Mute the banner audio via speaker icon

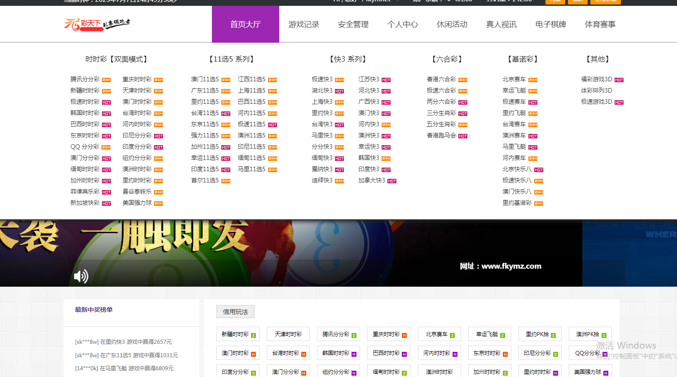80,276
